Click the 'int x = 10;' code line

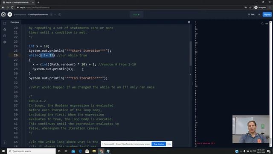(x=39, y=46)
